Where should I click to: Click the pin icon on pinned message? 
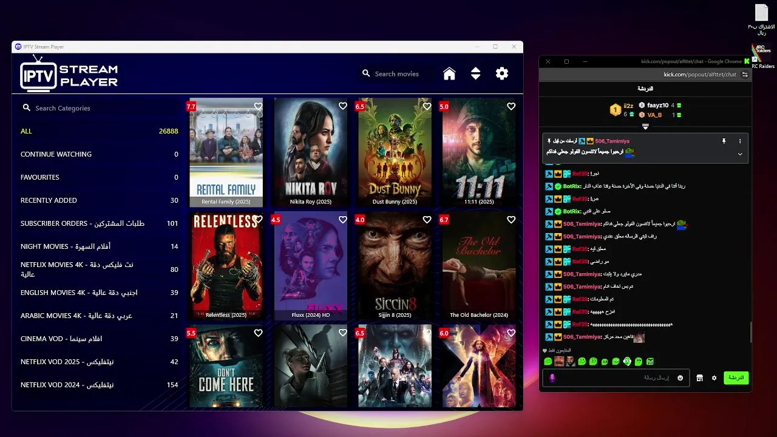click(x=724, y=141)
